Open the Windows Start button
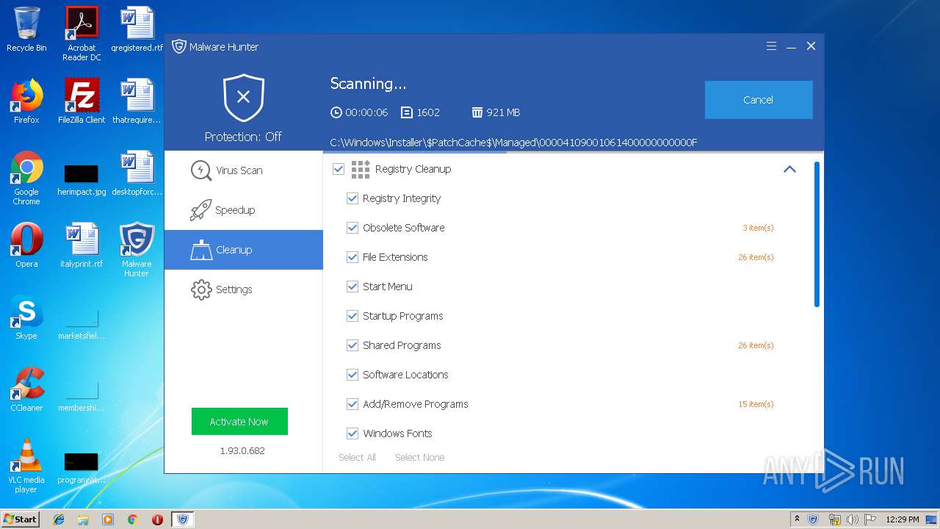The image size is (940, 529). (x=21, y=519)
